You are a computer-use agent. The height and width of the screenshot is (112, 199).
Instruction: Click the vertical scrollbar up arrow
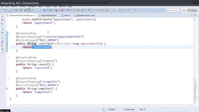pyautogui.click(x=195, y=19)
